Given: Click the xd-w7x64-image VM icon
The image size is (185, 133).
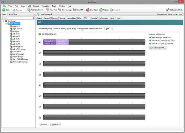Looking at the screenshot, I should (x=11, y=49).
